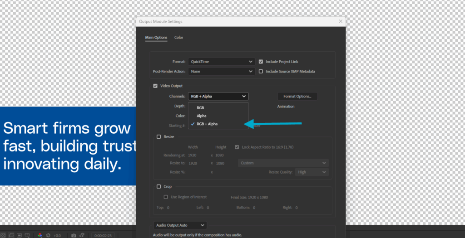465x238 pixels.
Task: Click the show snapshot icon
Action: [82, 235]
